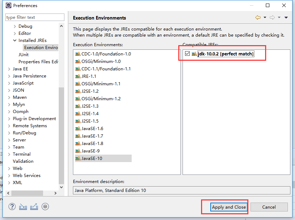The image size is (295, 220).
Task: Select the Web category
Action: 17,168
